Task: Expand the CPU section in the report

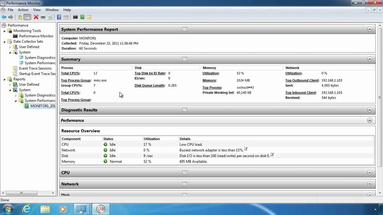Action: click(x=370, y=173)
